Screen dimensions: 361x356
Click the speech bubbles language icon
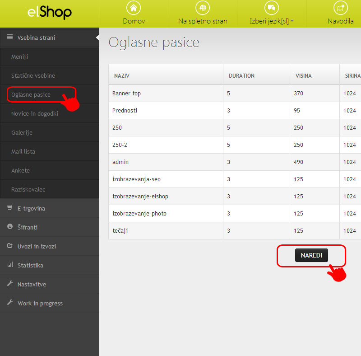click(272, 8)
